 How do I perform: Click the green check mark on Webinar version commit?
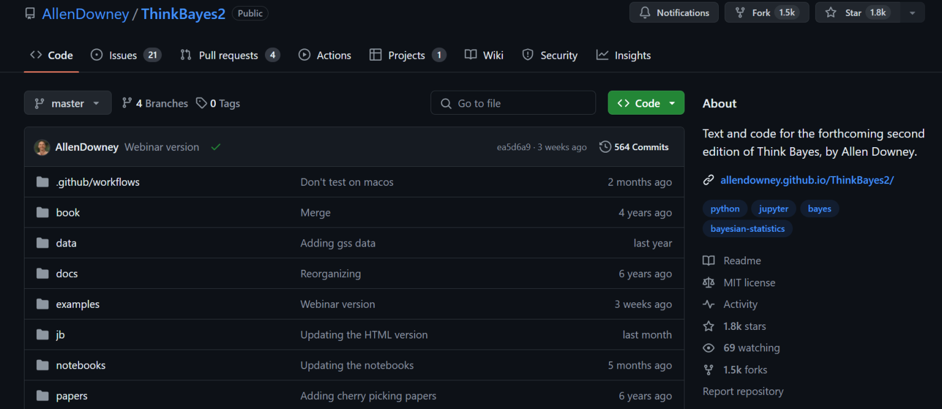(x=215, y=147)
